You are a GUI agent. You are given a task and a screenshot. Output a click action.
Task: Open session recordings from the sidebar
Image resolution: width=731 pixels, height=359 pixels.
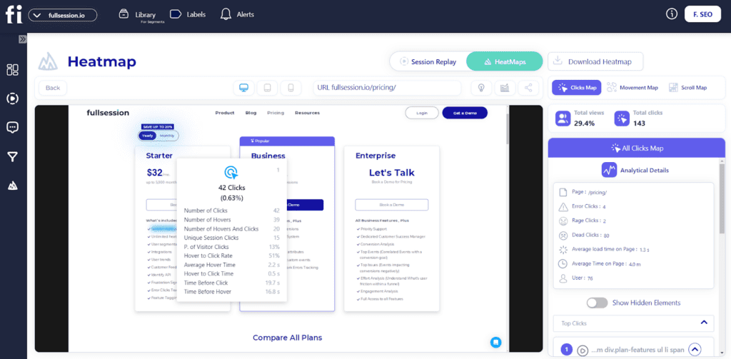pos(12,98)
